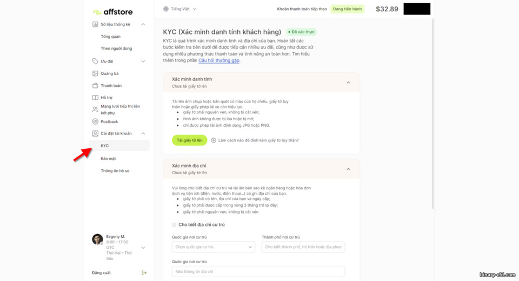Open Hỗ trợ support section
The width and height of the screenshot is (519, 281).
click(107, 98)
